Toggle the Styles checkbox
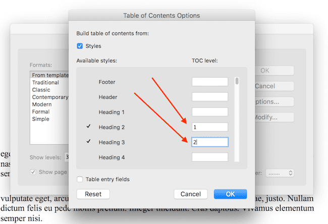Viewport: 328px width, 224px height. pos(80,46)
